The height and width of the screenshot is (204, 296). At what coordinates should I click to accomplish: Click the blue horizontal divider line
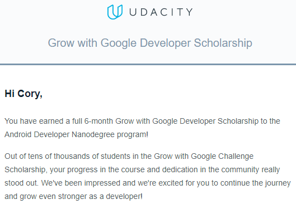(148, 64)
